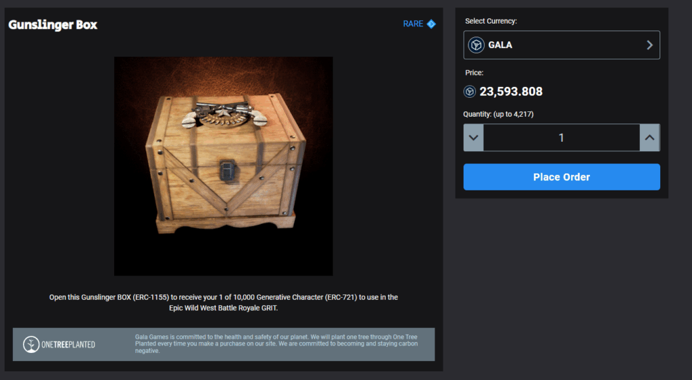
Task: Decrease quantity with the down arrow
Action: [x=474, y=138]
